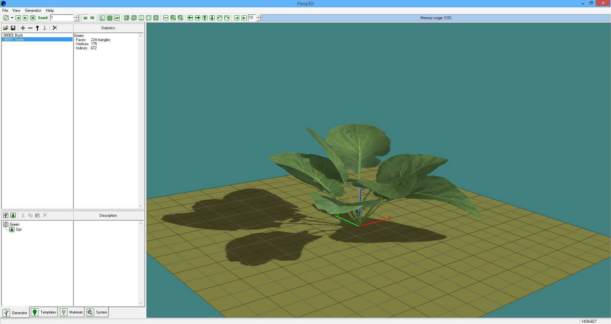Toggle the skeleton display icon
The width and height of the screenshot is (611, 324).
pos(141,18)
